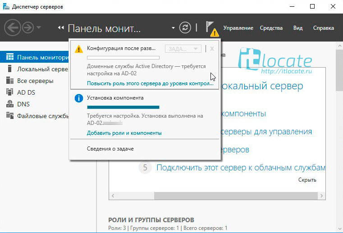Click the DNS role icon

point(10,104)
